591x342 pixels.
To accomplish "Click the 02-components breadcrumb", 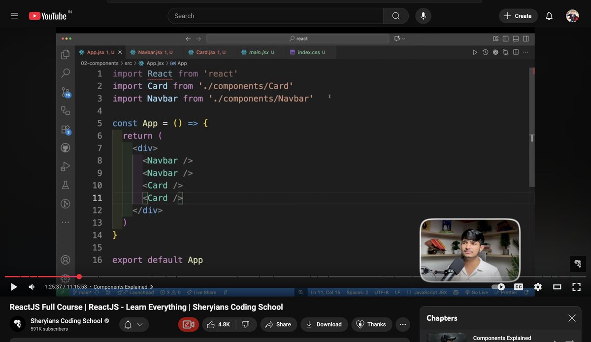I will coord(99,63).
